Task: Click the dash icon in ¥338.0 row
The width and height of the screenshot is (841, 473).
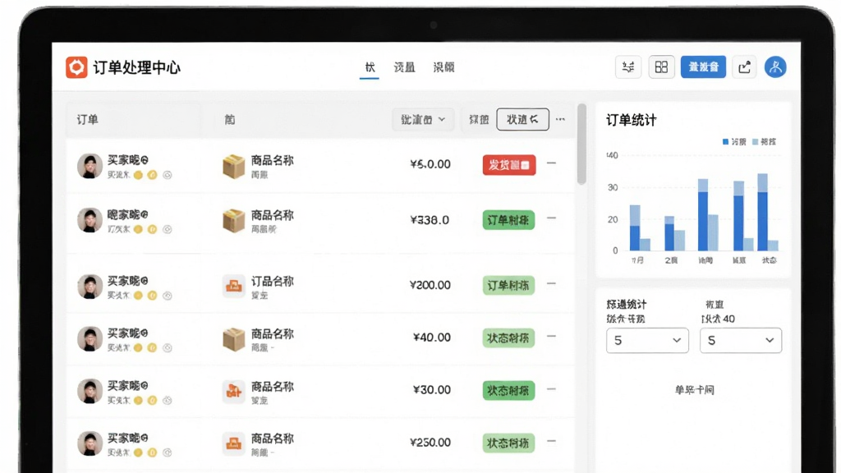Action: click(x=551, y=218)
